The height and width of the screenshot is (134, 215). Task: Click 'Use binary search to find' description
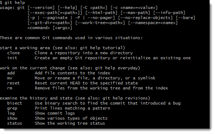coord(108,103)
